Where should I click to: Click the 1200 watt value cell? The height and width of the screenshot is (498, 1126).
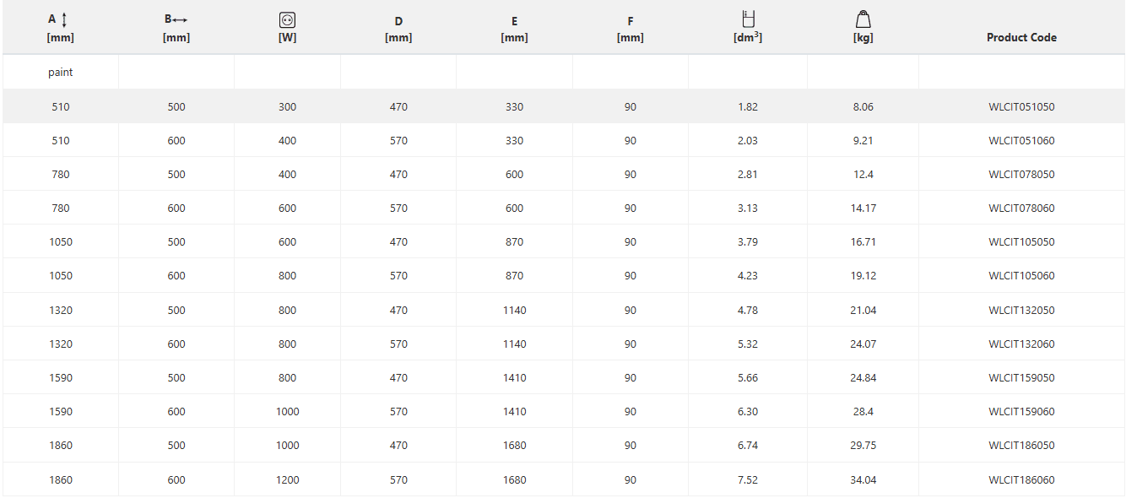click(287, 480)
